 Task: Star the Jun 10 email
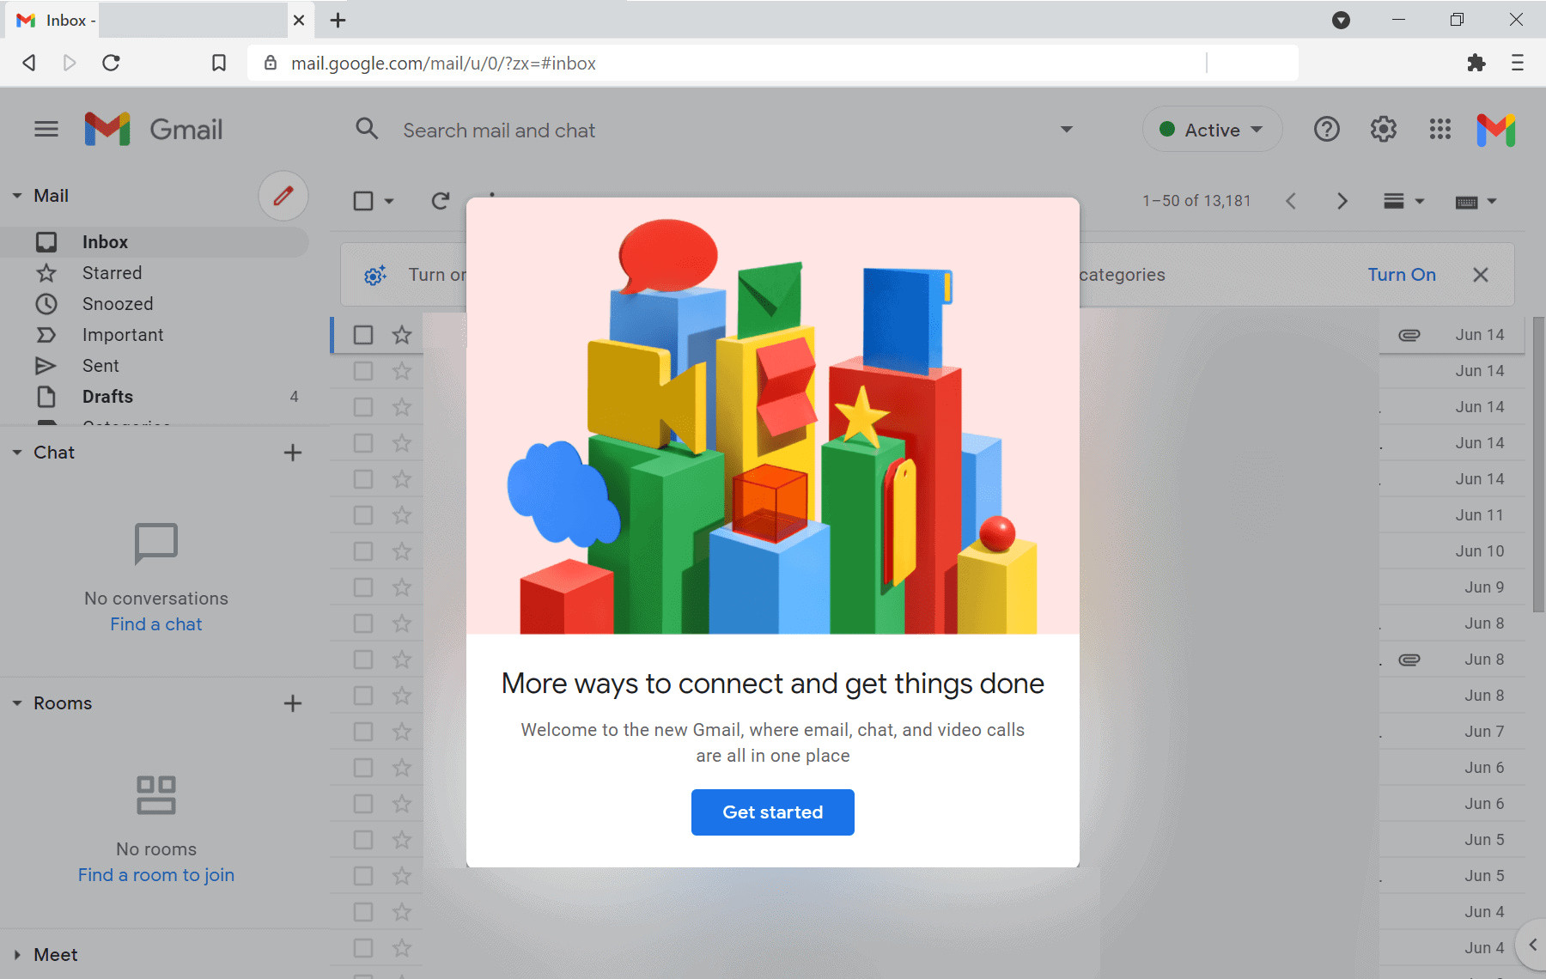[x=402, y=551]
